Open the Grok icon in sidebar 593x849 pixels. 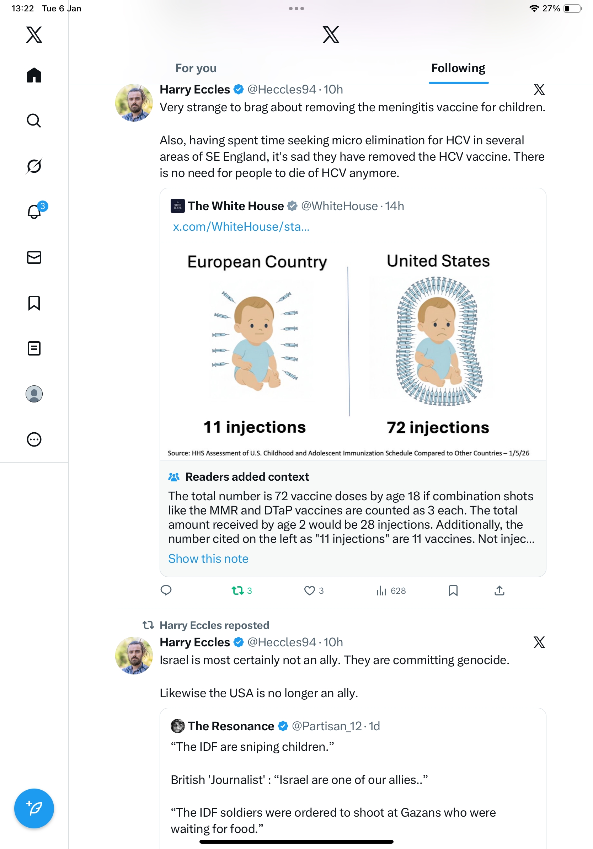coord(34,166)
